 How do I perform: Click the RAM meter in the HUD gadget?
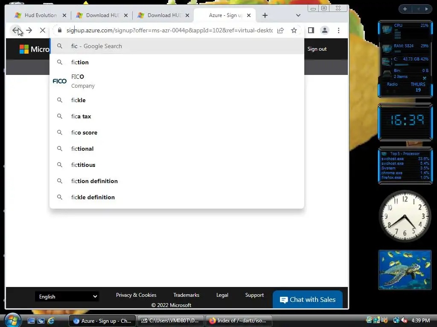405,48
